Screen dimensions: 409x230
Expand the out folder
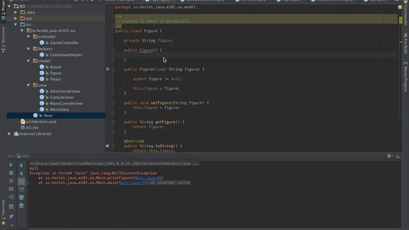coord(15,19)
